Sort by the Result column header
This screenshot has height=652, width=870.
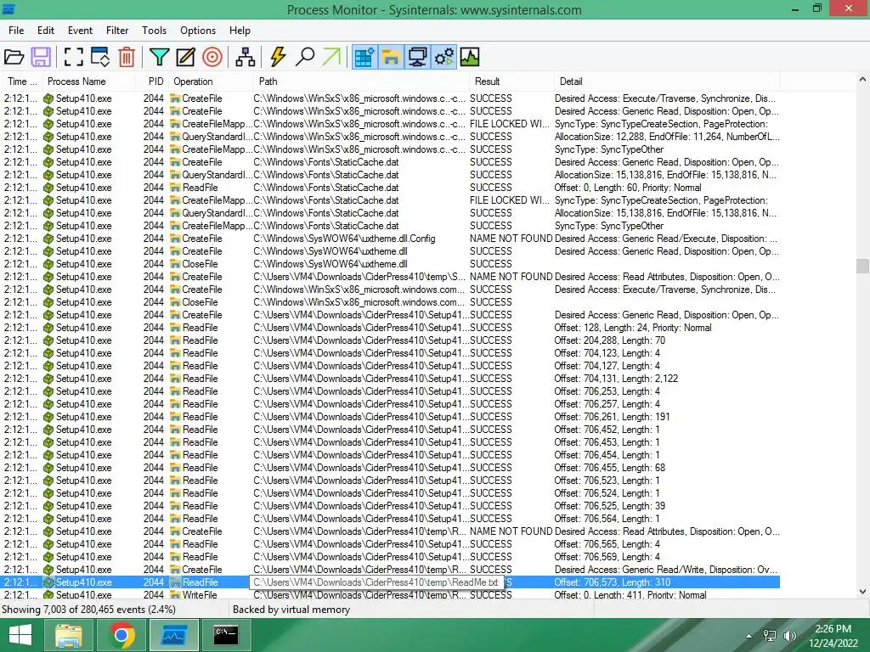[x=511, y=81]
